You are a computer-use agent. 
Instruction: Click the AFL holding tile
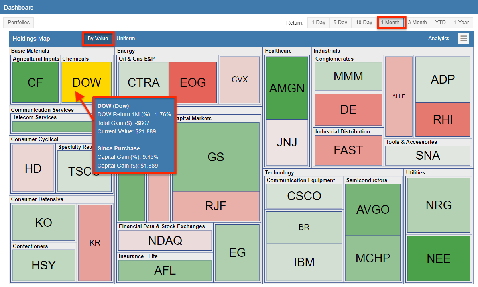165,271
